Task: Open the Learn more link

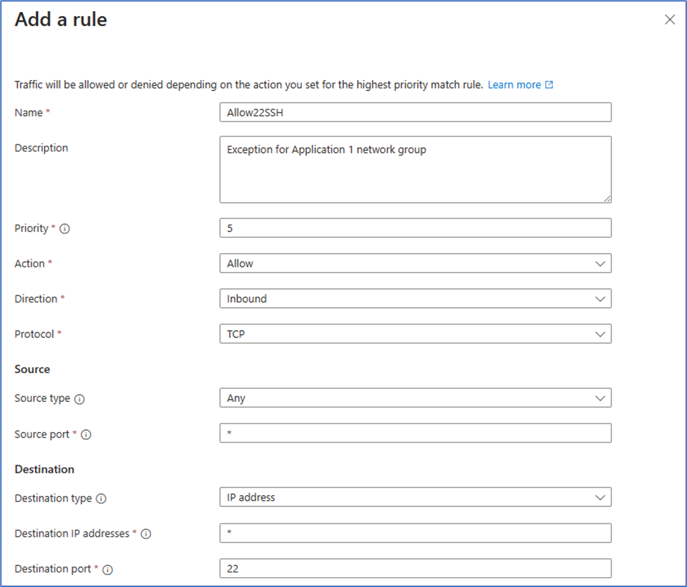Action: point(514,85)
